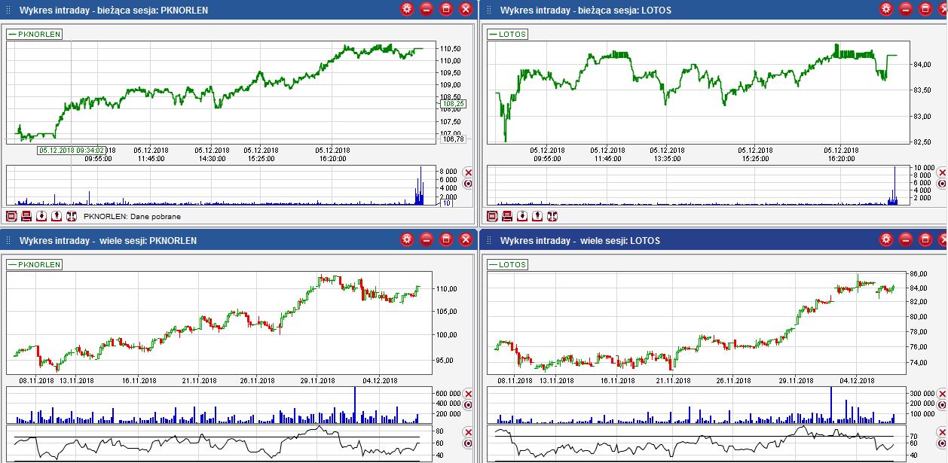Click the down-arrow icon under PKNORLEN intraday chart
The image size is (948, 463).
41,216
